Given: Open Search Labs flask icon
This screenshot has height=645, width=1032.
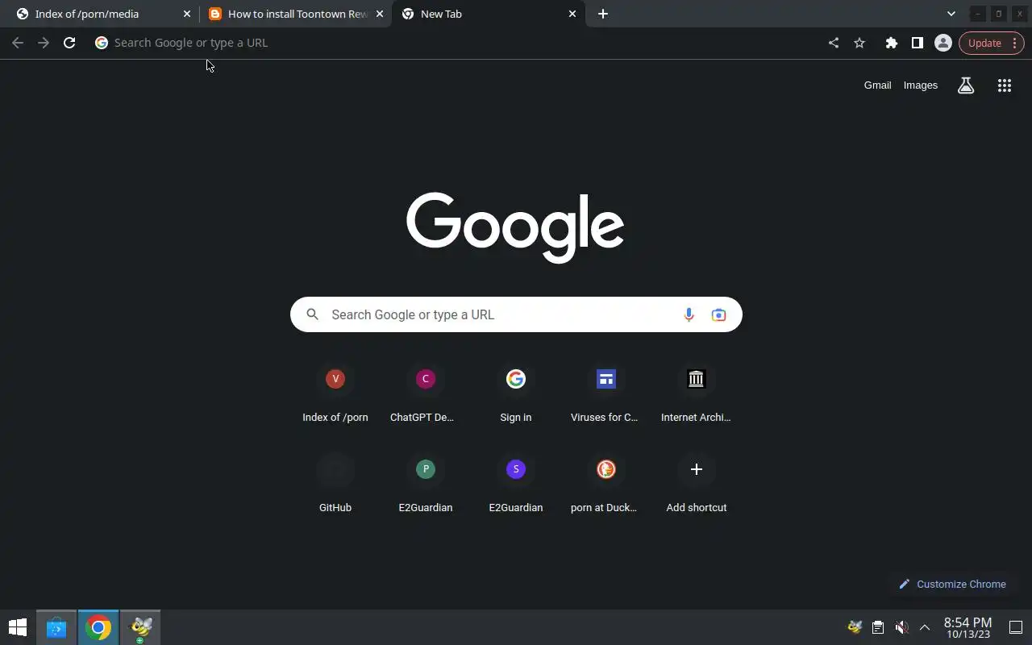Looking at the screenshot, I should (x=966, y=85).
